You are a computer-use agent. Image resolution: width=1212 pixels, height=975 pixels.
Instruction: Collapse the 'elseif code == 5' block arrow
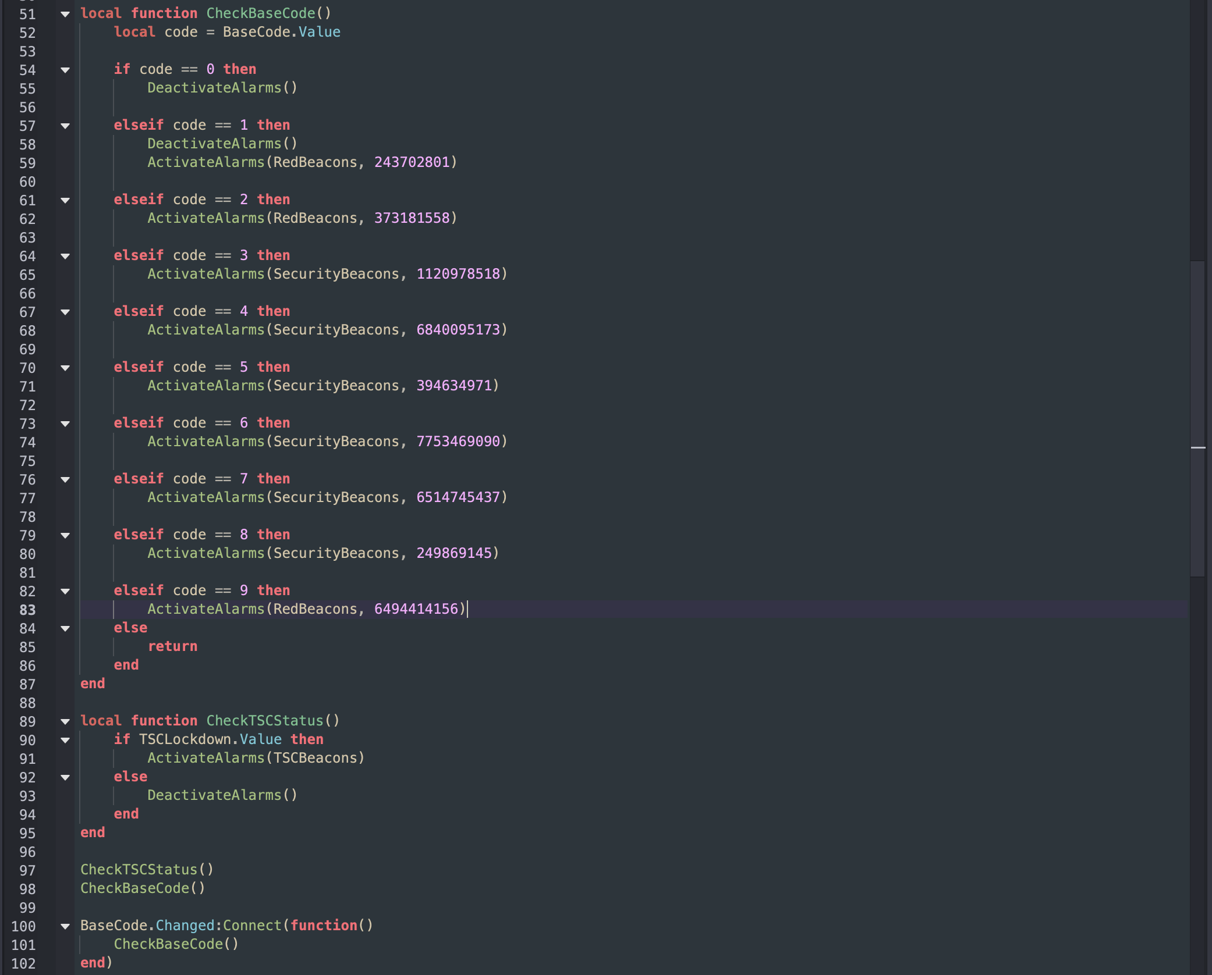pyautogui.click(x=65, y=368)
